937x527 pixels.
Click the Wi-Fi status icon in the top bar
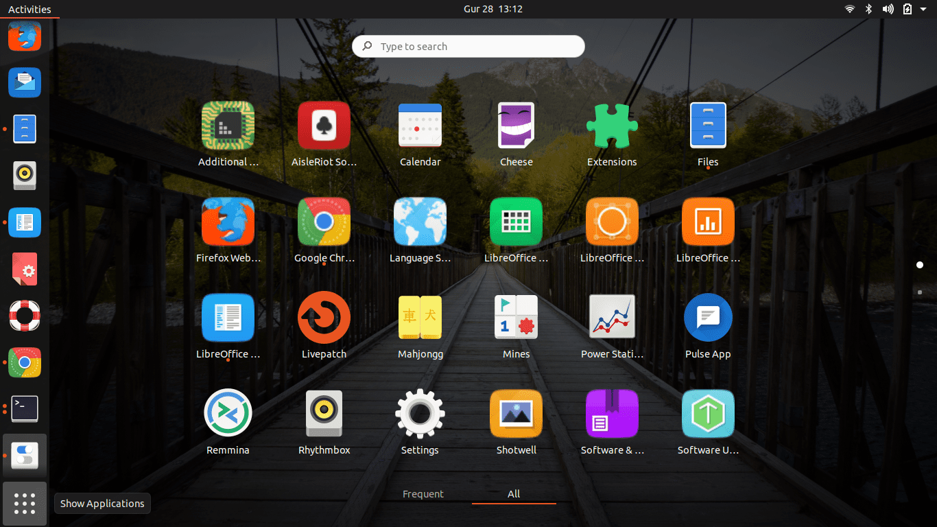pos(850,9)
